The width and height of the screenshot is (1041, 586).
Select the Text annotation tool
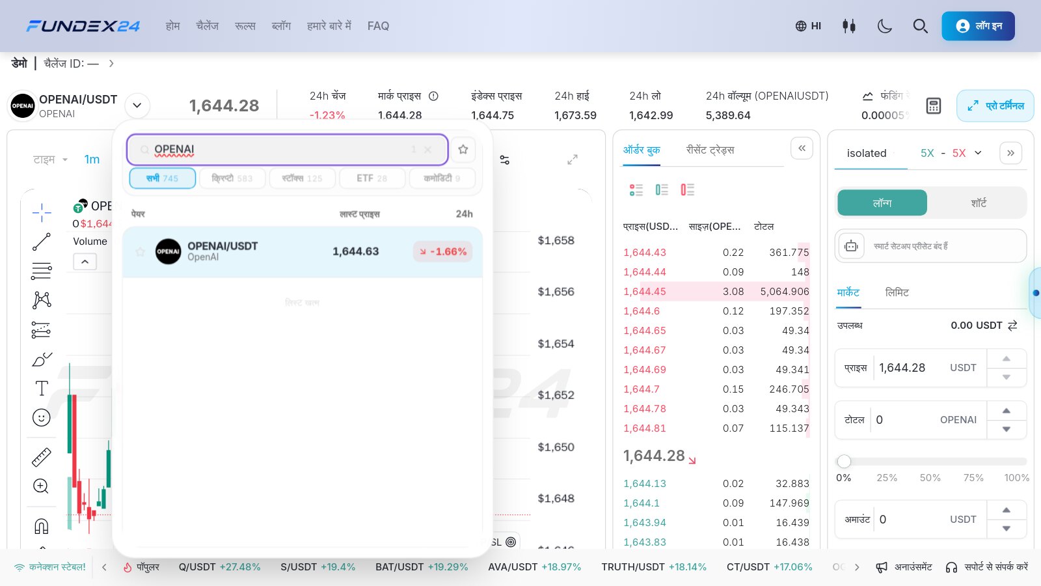coord(42,388)
